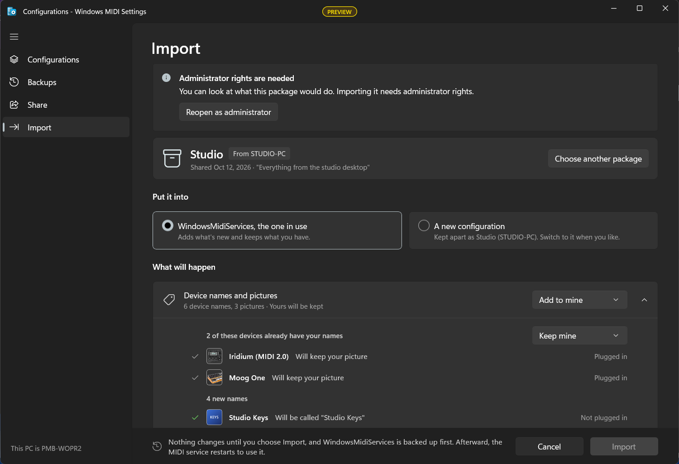Click the backup clock icon in footer

pyautogui.click(x=157, y=446)
